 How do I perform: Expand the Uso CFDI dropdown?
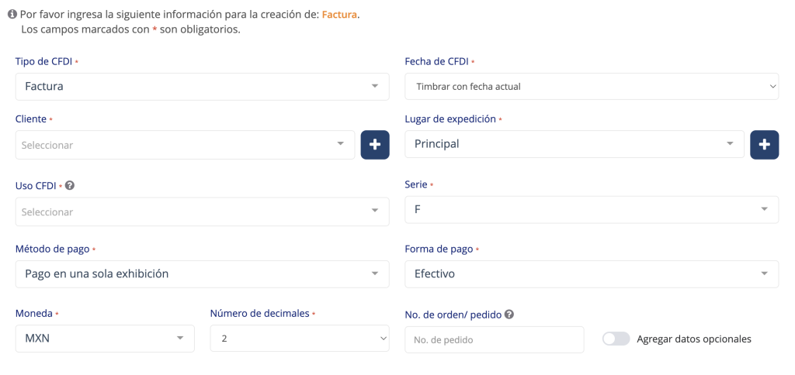202,212
